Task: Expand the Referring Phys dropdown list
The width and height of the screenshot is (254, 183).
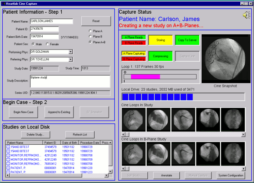Action: [70, 59]
